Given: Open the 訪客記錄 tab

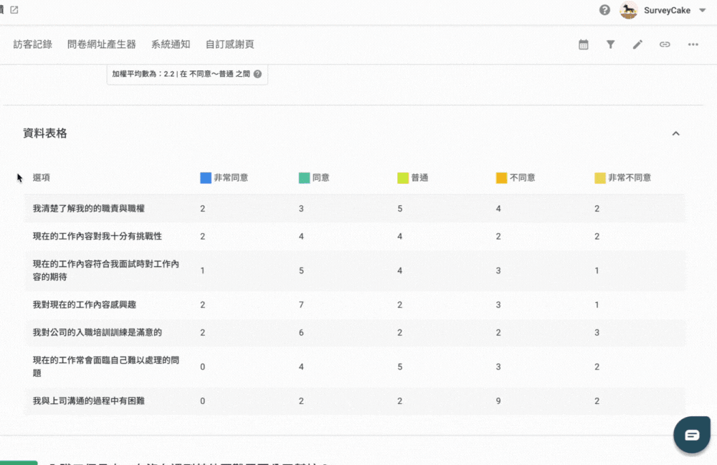Looking at the screenshot, I should [33, 44].
